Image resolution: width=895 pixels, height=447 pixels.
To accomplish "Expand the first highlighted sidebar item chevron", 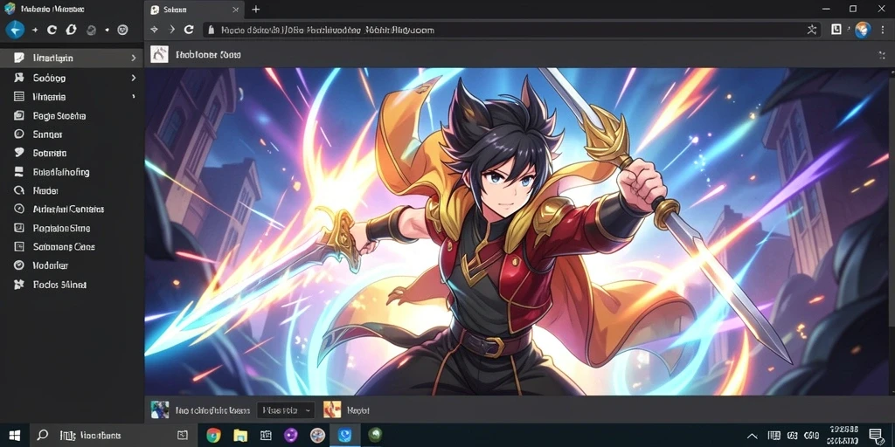I will [x=134, y=58].
